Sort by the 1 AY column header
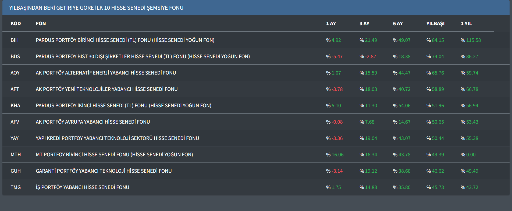 click(x=331, y=24)
